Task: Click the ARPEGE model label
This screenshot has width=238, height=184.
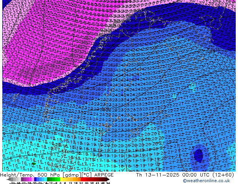Action: (x=104, y=175)
